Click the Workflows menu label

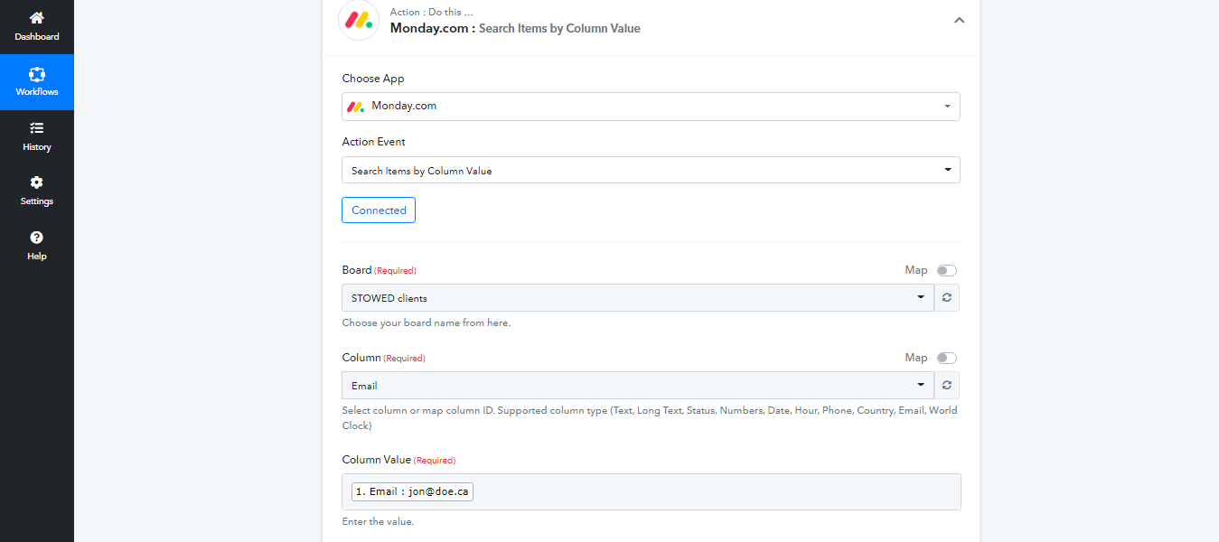point(36,92)
